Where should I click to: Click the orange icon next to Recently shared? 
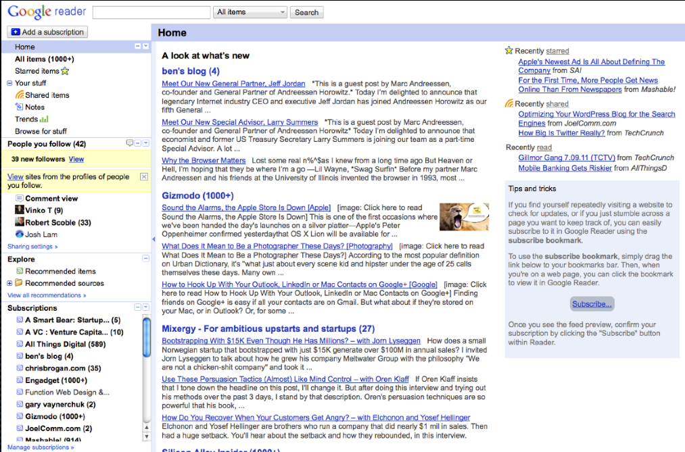pos(509,103)
